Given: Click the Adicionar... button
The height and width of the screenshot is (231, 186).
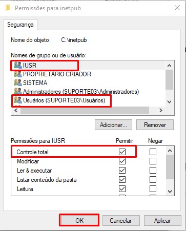Looking at the screenshot, I should pos(113,125).
